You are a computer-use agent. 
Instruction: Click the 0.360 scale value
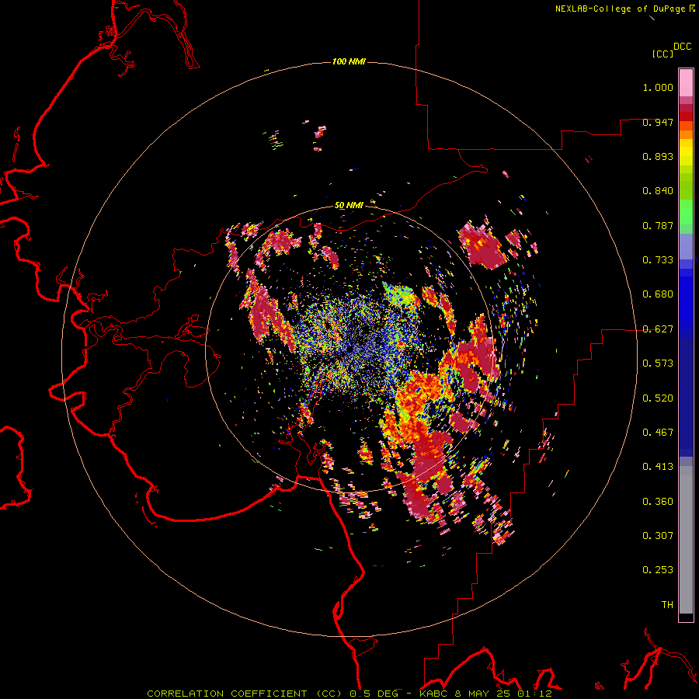tap(658, 502)
